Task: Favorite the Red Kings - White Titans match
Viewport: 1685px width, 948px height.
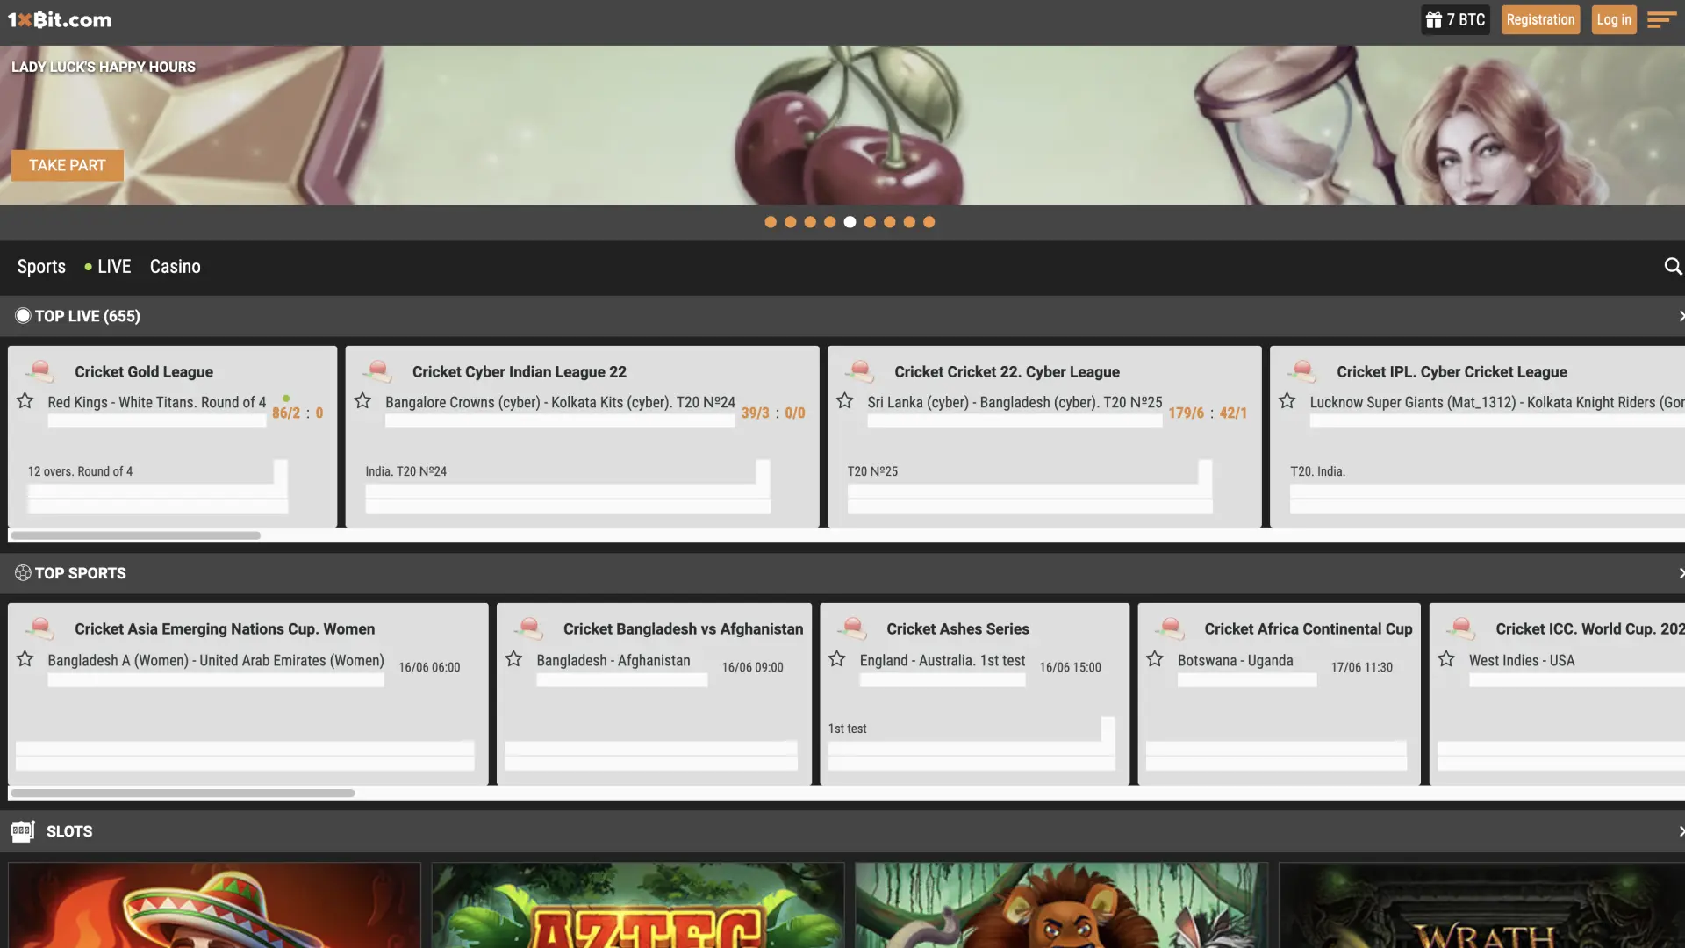Action: [x=25, y=401]
